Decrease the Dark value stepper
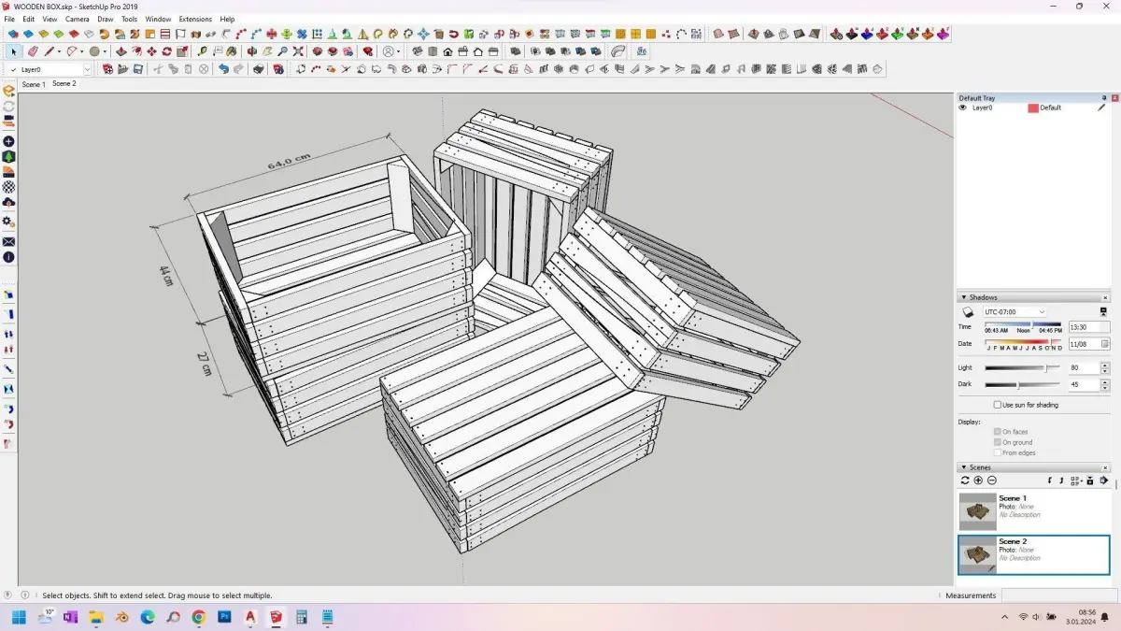The image size is (1121, 631). 1105,388
